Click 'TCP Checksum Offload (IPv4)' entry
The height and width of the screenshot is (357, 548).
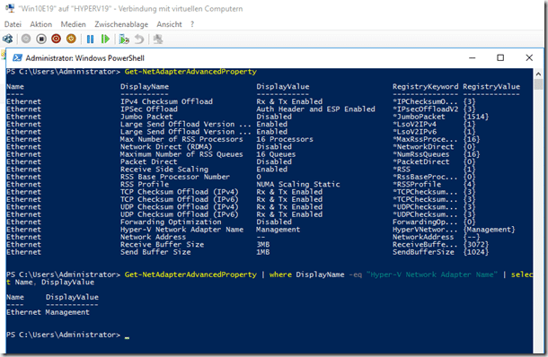tap(180, 192)
